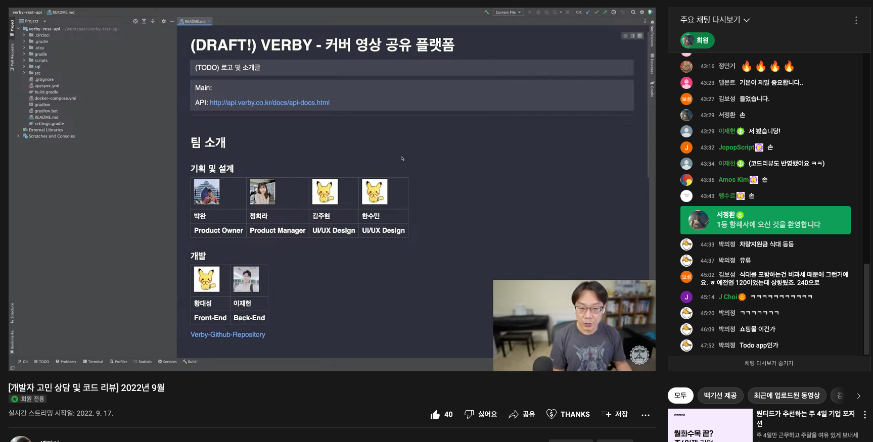Screen dimensions: 873x442
Task: Expand Scratches and Consoles node
Action: coord(19,136)
